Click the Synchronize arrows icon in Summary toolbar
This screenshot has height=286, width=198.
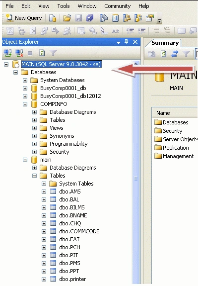175,54
